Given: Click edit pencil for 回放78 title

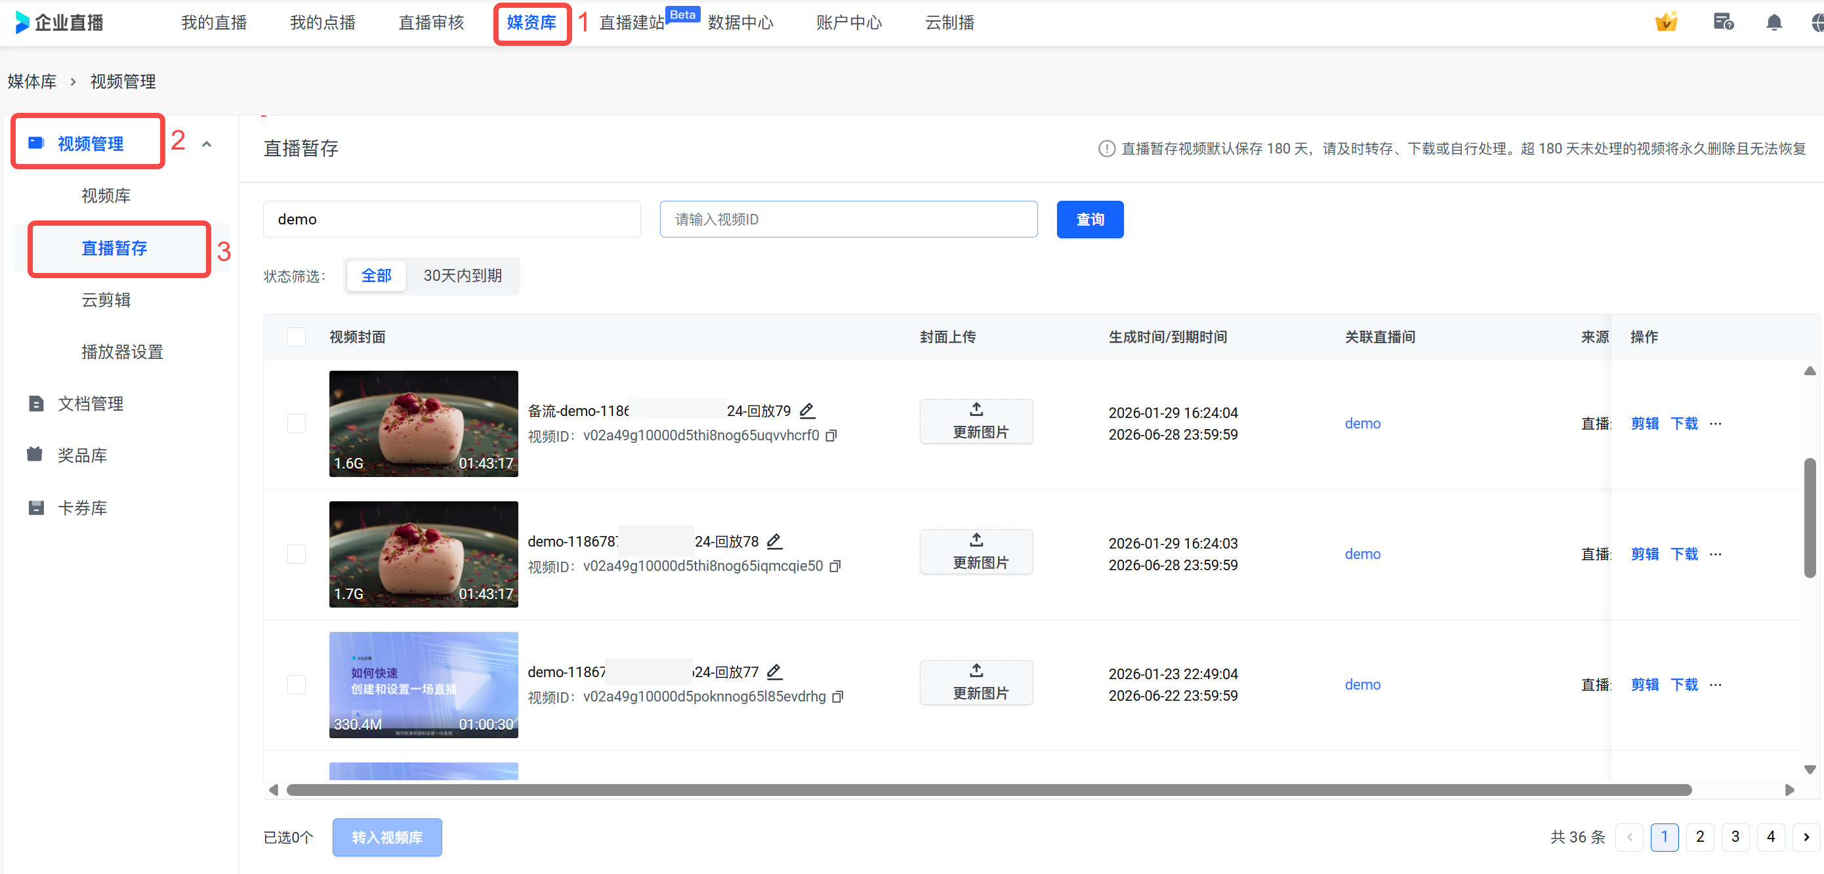Looking at the screenshot, I should point(774,541).
